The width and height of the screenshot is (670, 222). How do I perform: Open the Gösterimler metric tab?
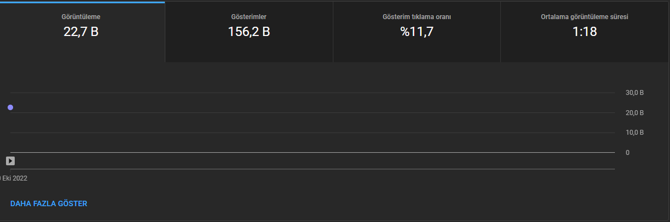tap(249, 32)
